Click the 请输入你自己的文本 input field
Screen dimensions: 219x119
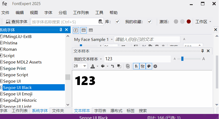tap(147, 39)
